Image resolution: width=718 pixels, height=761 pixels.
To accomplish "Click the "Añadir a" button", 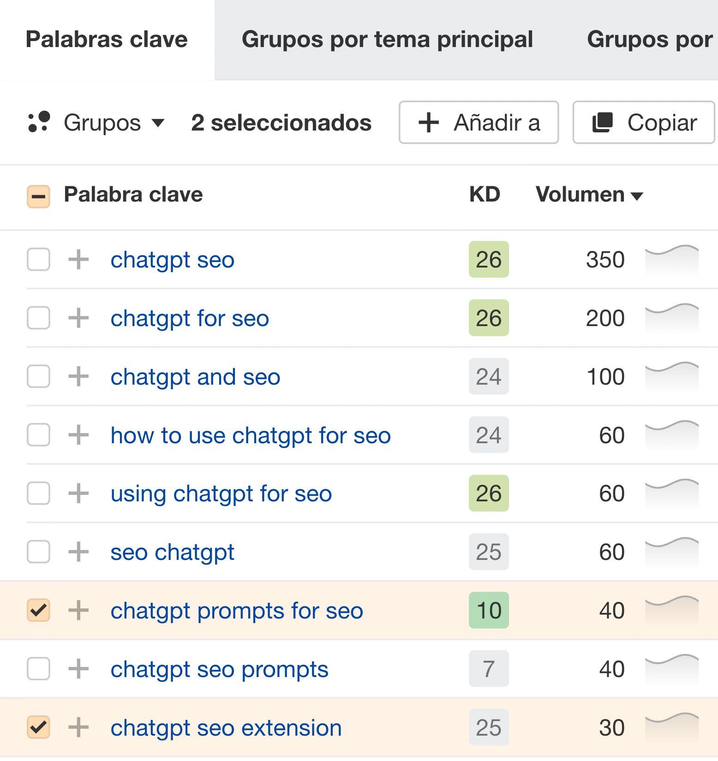I will 479,122.
